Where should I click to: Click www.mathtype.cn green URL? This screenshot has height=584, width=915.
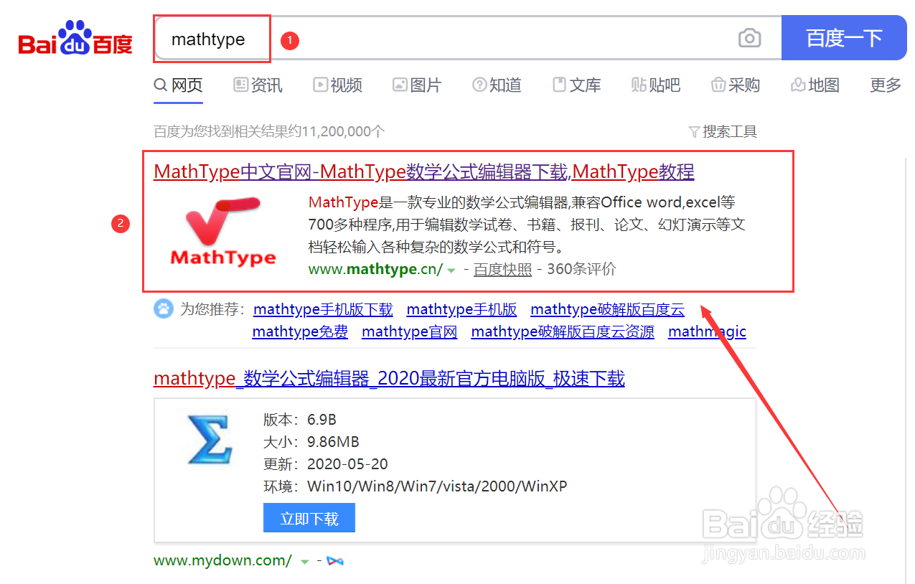tap(376, 270)
